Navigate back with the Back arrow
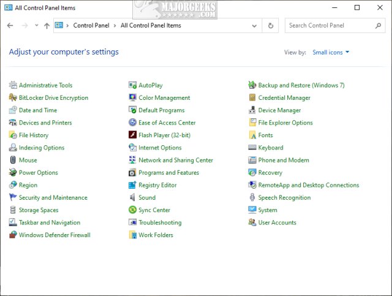 coord(10,26)
